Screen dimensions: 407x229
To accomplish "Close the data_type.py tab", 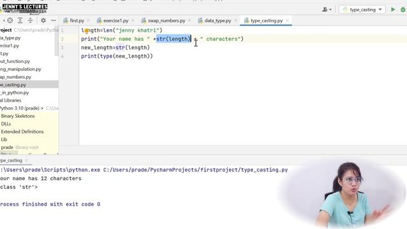I will pos(235,20).
